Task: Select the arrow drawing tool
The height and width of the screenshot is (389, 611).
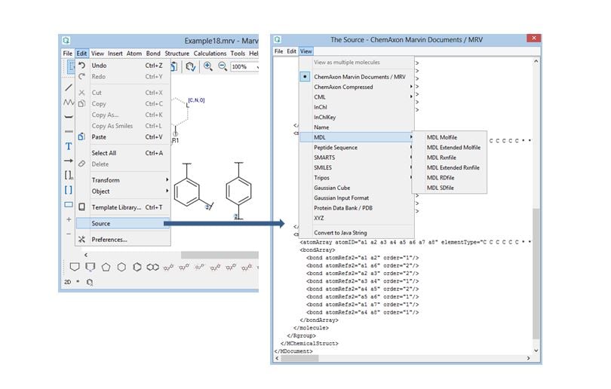Action: [x=69, y=161]
